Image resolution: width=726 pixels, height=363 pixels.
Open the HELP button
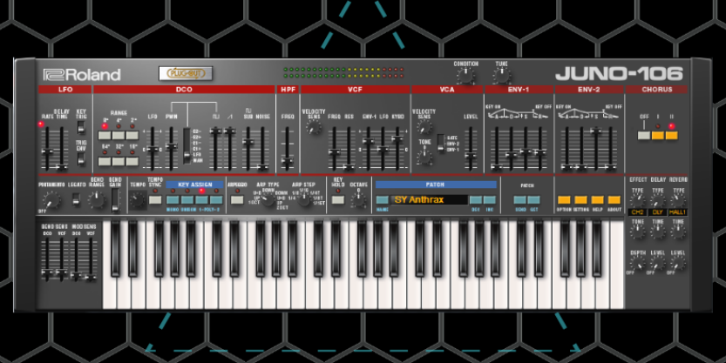[597, 199]
